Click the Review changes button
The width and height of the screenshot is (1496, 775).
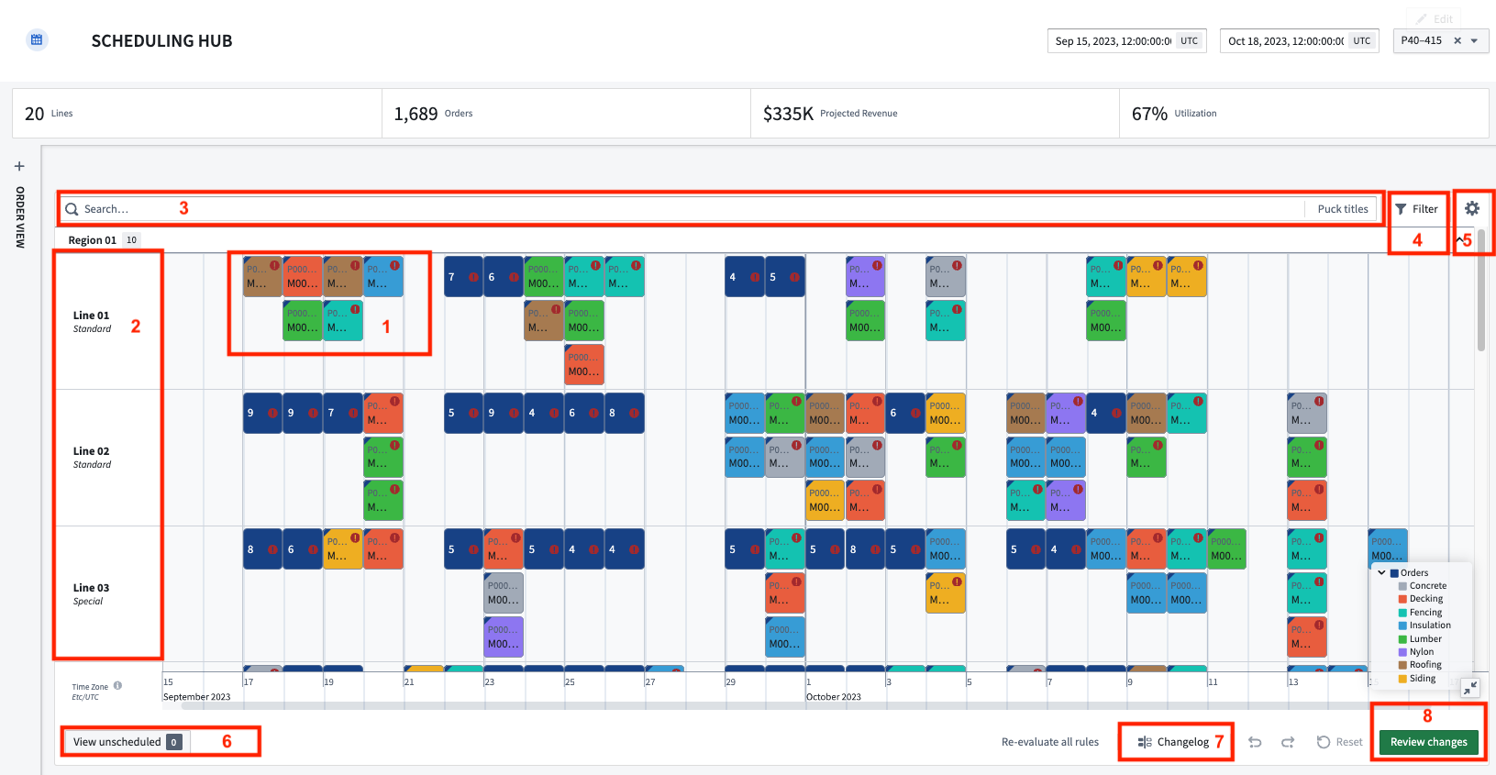coord(1428,742)
